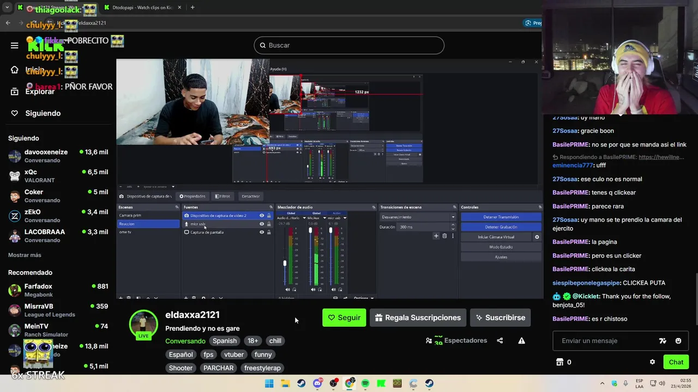
Task: Show hidden system tray icons chevron
Action: 602,383
